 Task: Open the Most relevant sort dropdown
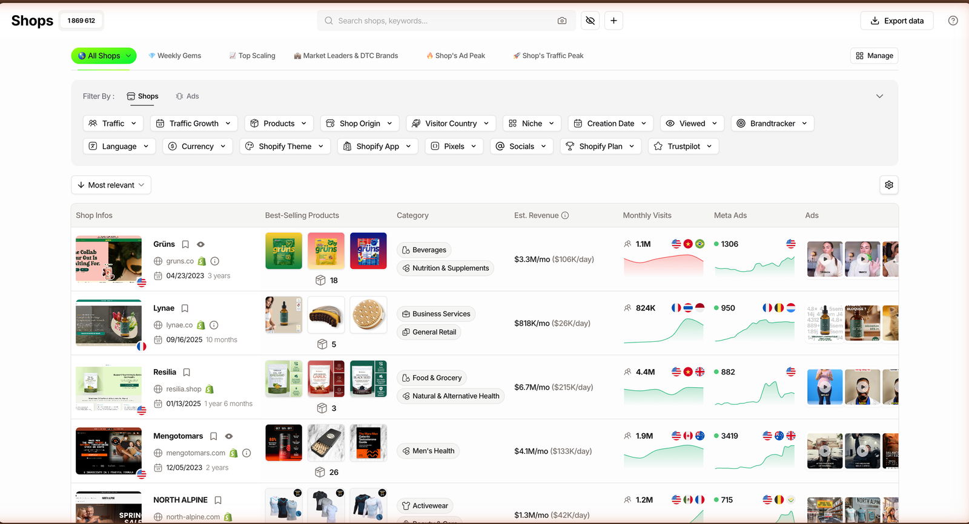pos(111,185)
